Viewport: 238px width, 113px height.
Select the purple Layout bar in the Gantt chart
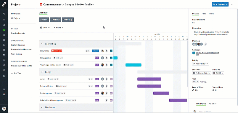click(149, 79)
